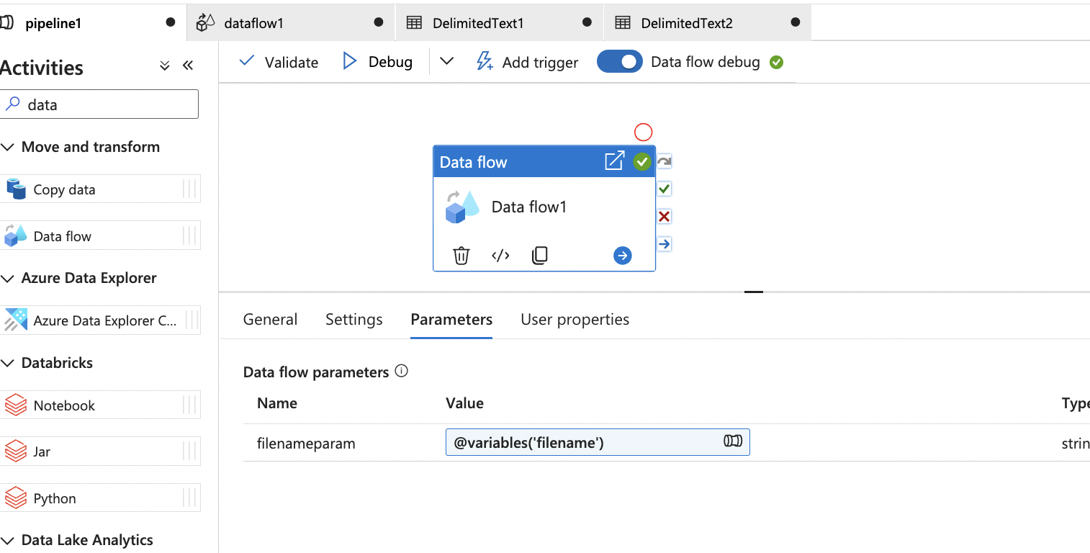Open the Debug options dropdown arrow
1090x553 pixels.
pyautogui.click(x=446, y=61)
